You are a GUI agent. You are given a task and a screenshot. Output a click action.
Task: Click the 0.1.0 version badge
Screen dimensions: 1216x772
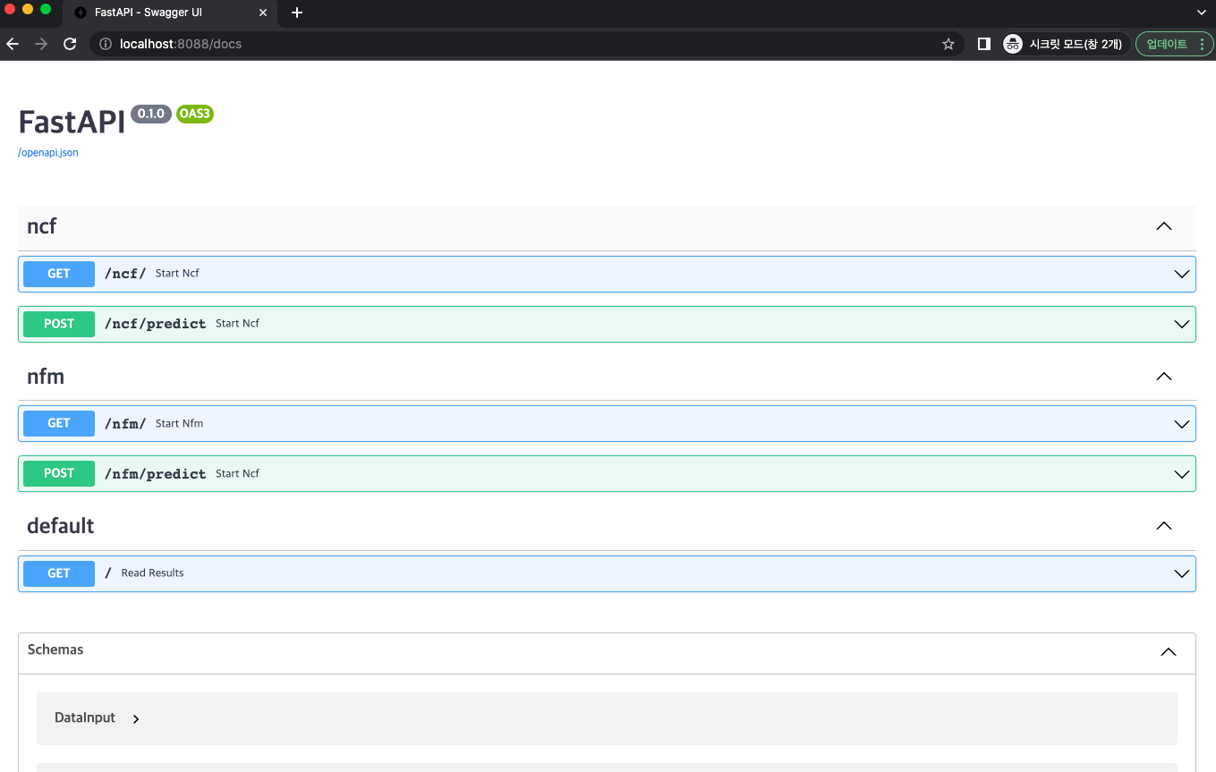(x=151, y=114)
